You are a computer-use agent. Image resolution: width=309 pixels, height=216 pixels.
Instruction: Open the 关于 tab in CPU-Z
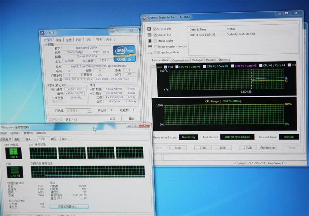point(109,39)
